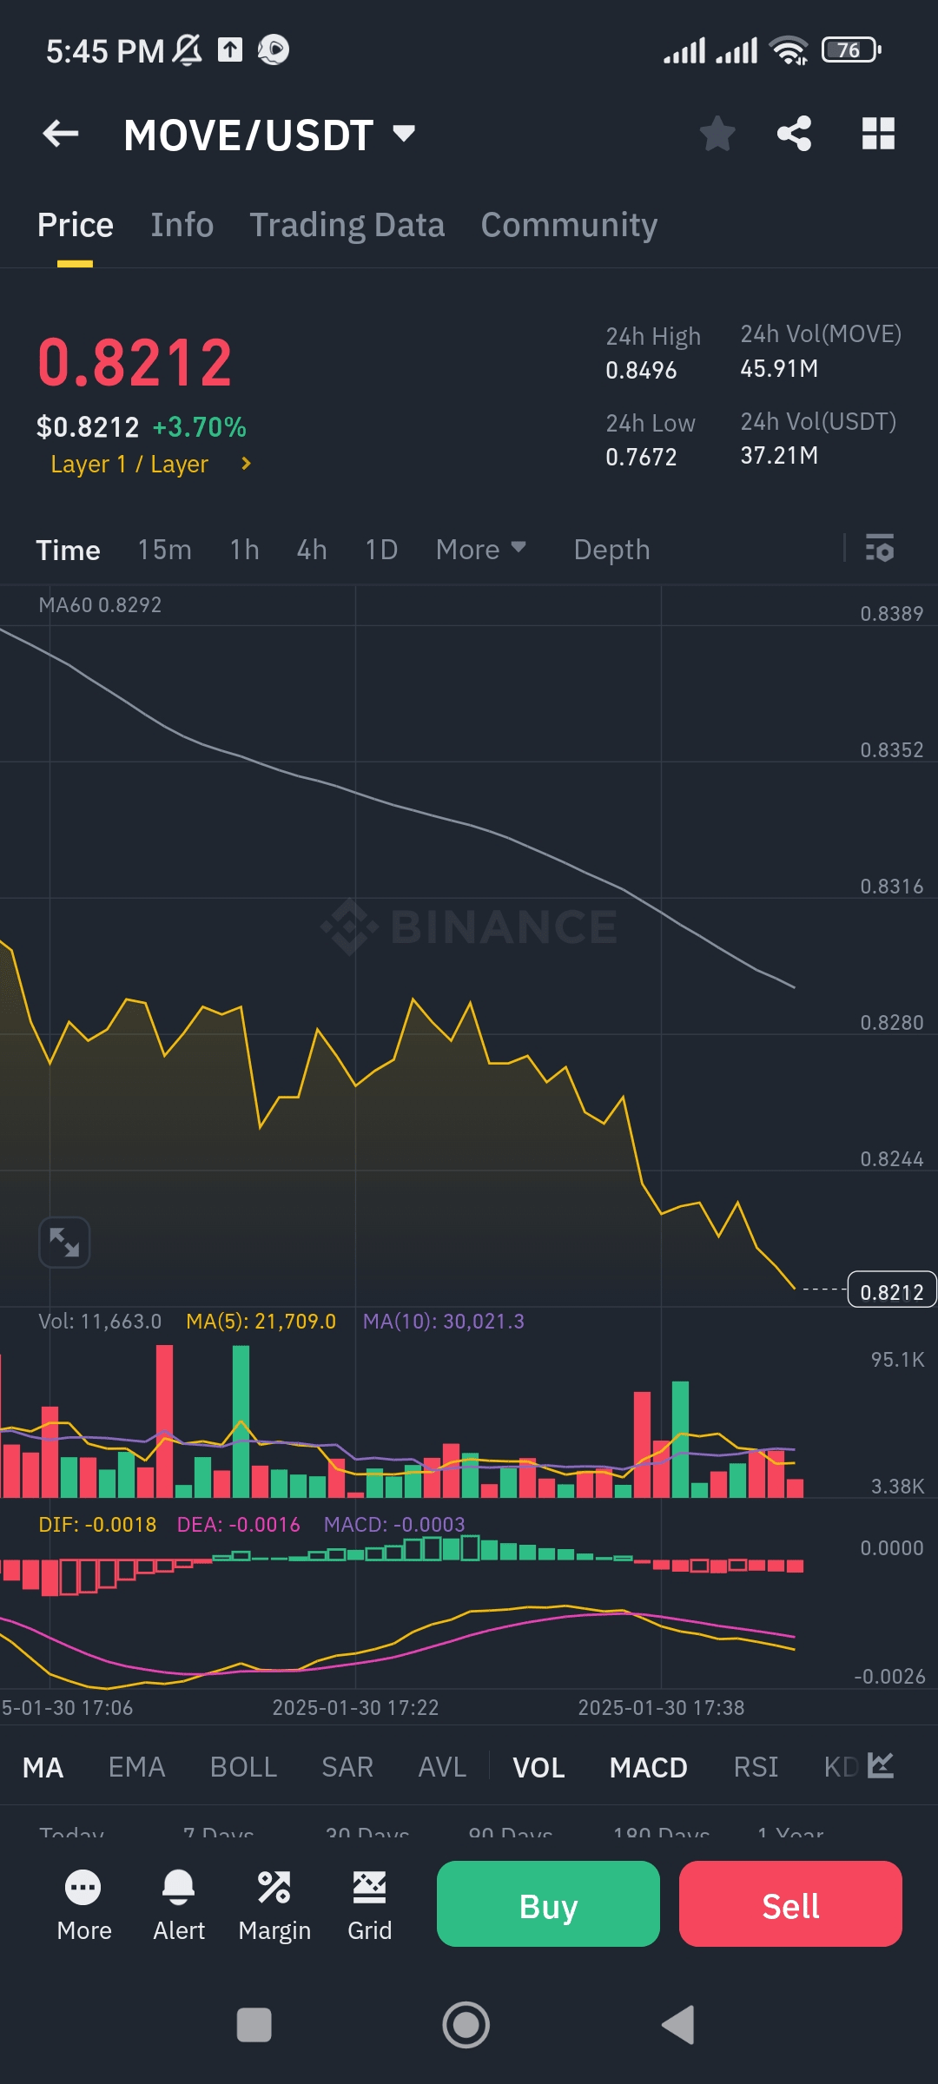Switch to the Trading Data tab
The width and height of the screenshot is (938, 2084).
(347, 225)
